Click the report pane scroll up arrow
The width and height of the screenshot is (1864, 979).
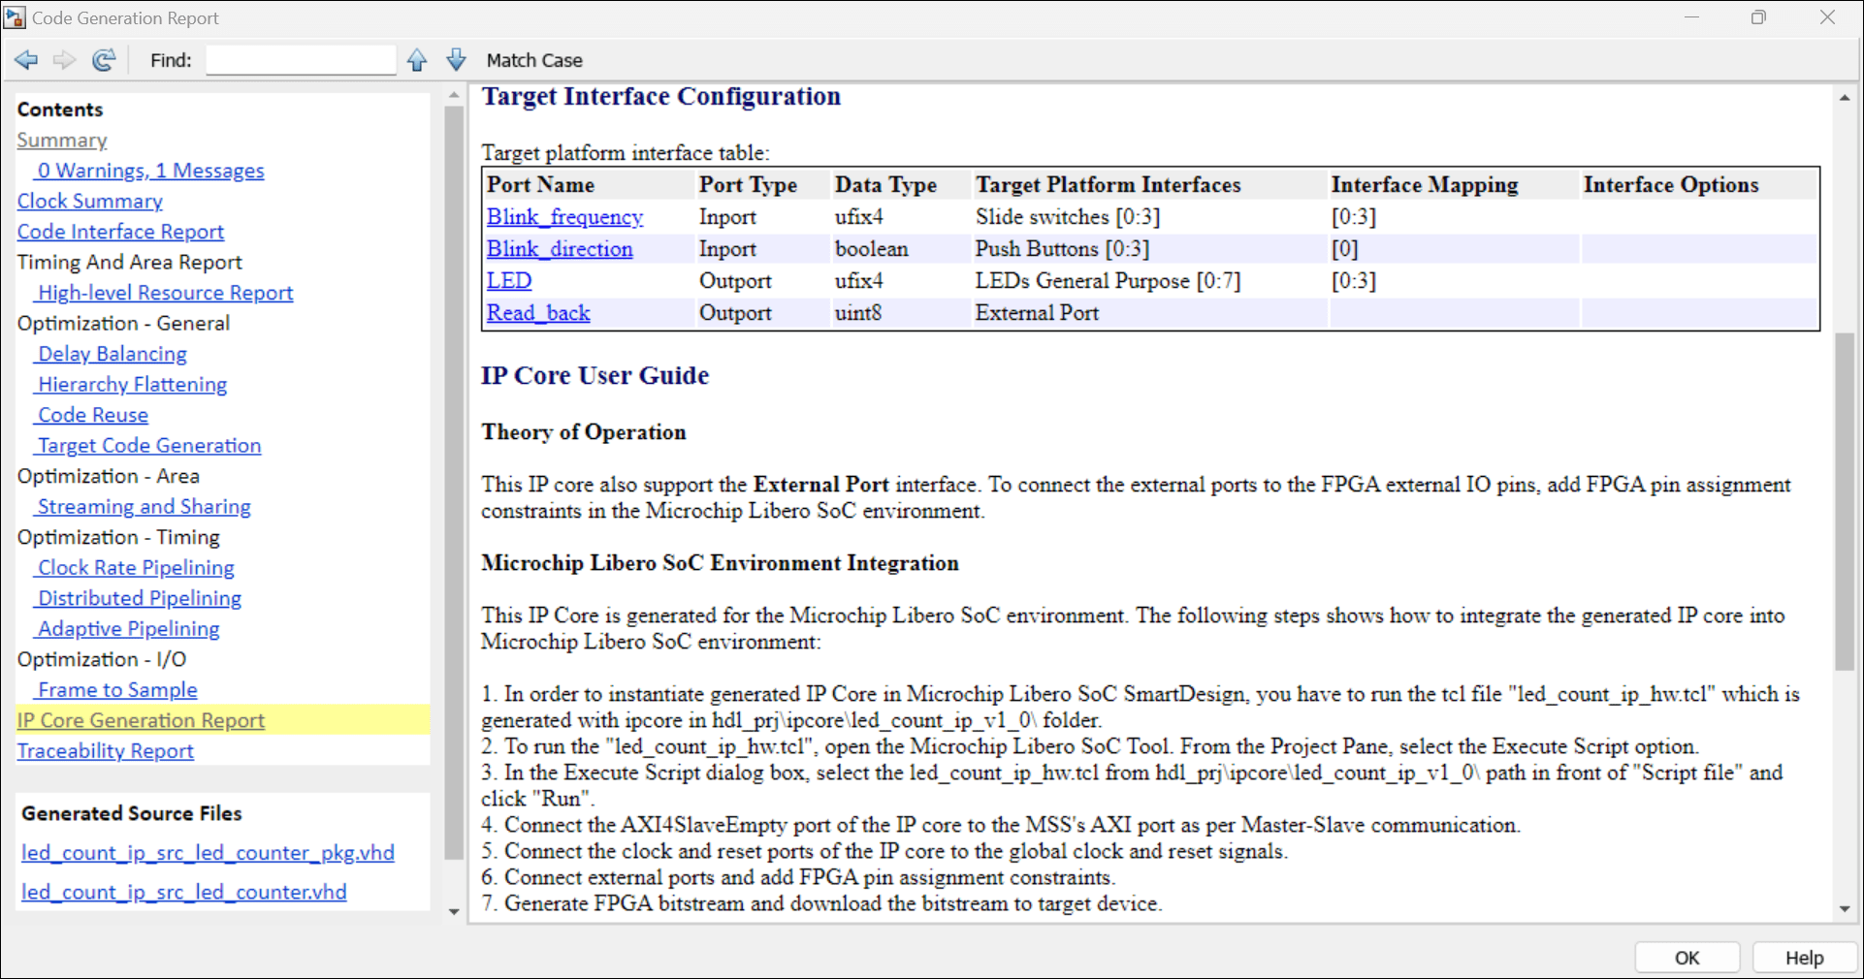click(1844, 98)
